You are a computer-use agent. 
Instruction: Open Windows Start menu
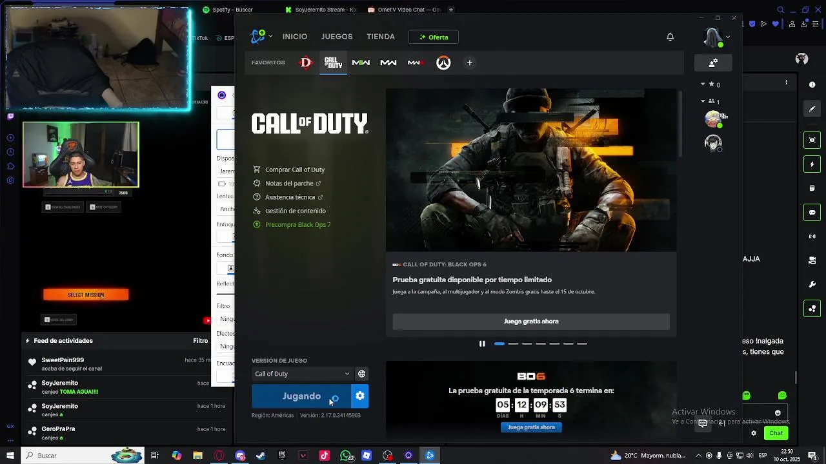click(x=10, y=456)
